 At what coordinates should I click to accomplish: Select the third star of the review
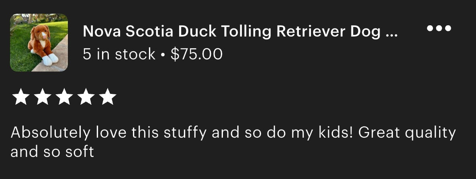click(64, 97)
